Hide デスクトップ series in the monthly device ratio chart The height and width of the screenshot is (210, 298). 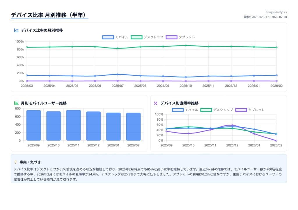147,37
